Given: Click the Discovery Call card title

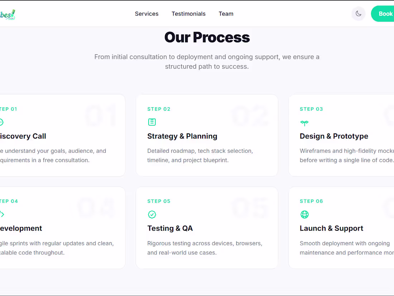Looking at the screenshot, I should click(23, 136).
